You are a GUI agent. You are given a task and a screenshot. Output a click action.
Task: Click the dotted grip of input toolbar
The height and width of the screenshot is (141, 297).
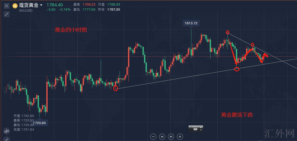pos(190,129)
